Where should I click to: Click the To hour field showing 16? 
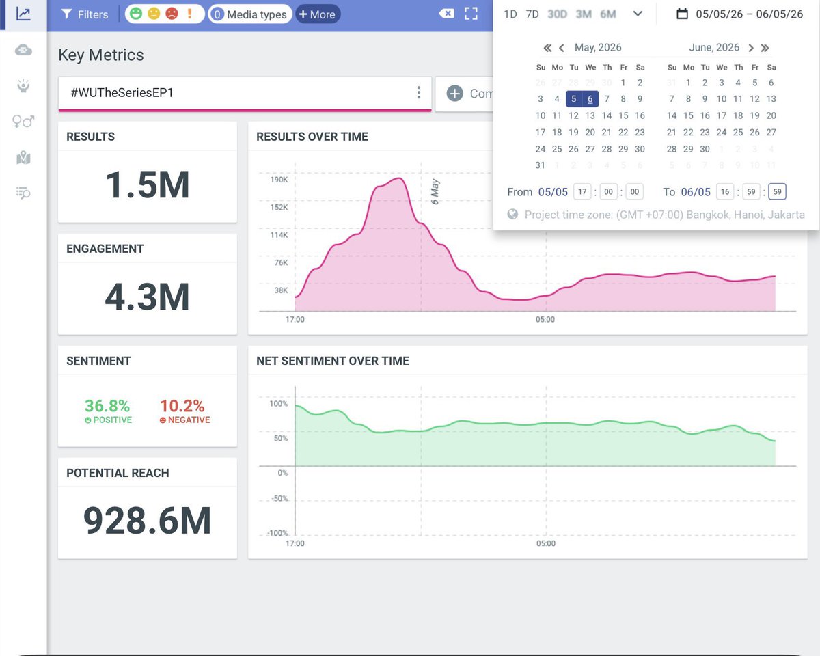tap(725, 192)
